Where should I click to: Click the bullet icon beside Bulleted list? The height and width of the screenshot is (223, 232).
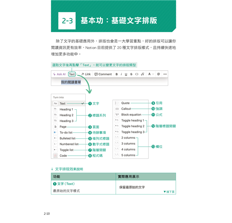click(x=55, y=138)
